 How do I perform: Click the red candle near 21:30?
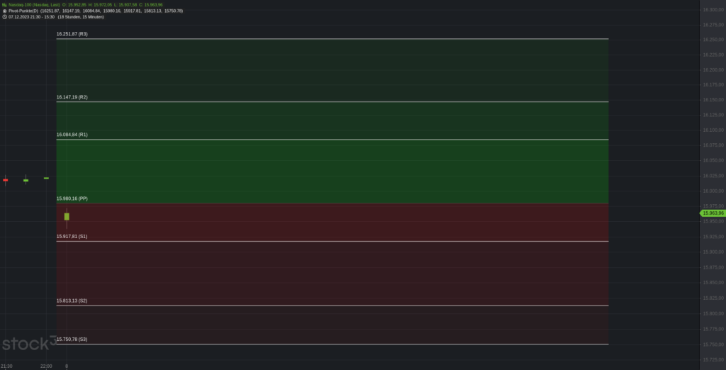tap(6, 180)
